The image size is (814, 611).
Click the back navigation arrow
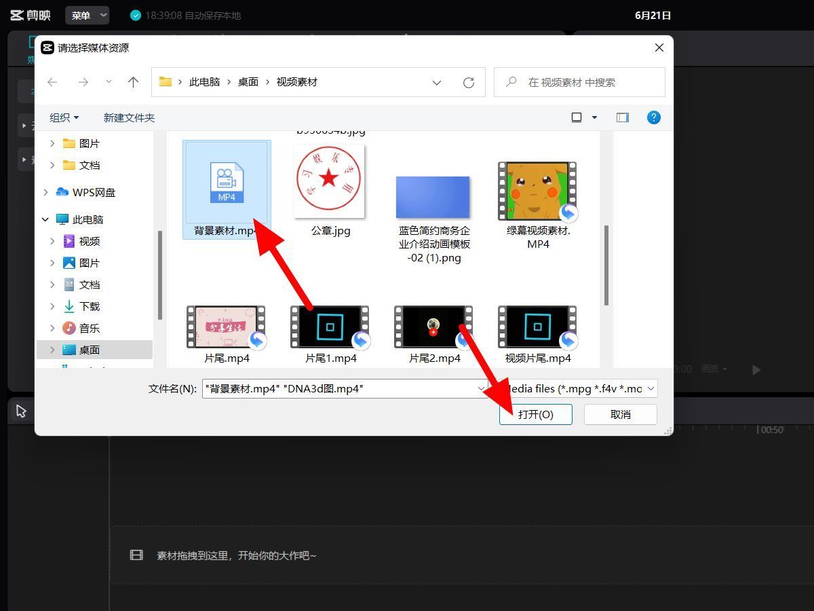pos(52,82)
